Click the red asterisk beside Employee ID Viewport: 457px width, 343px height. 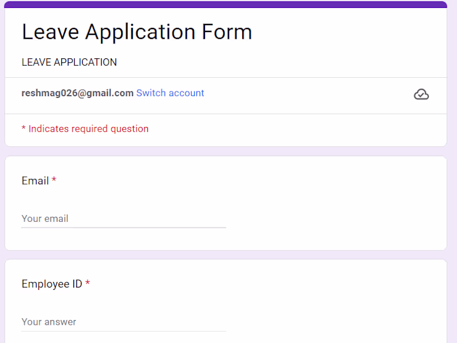(87, 284)
